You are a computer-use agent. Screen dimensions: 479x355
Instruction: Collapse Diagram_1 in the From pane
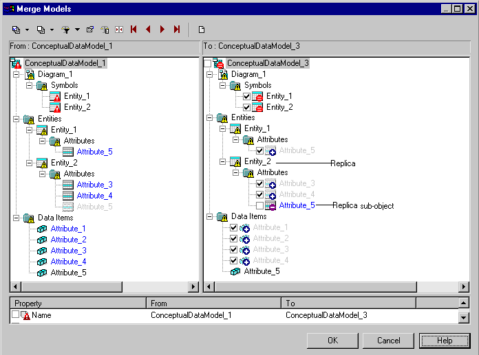[17, 74]
